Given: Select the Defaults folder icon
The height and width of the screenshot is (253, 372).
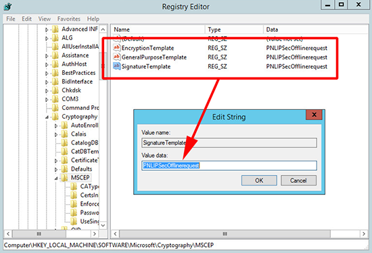Looking at the screenshot, I should pyautogui.click(x=64, y=169).
